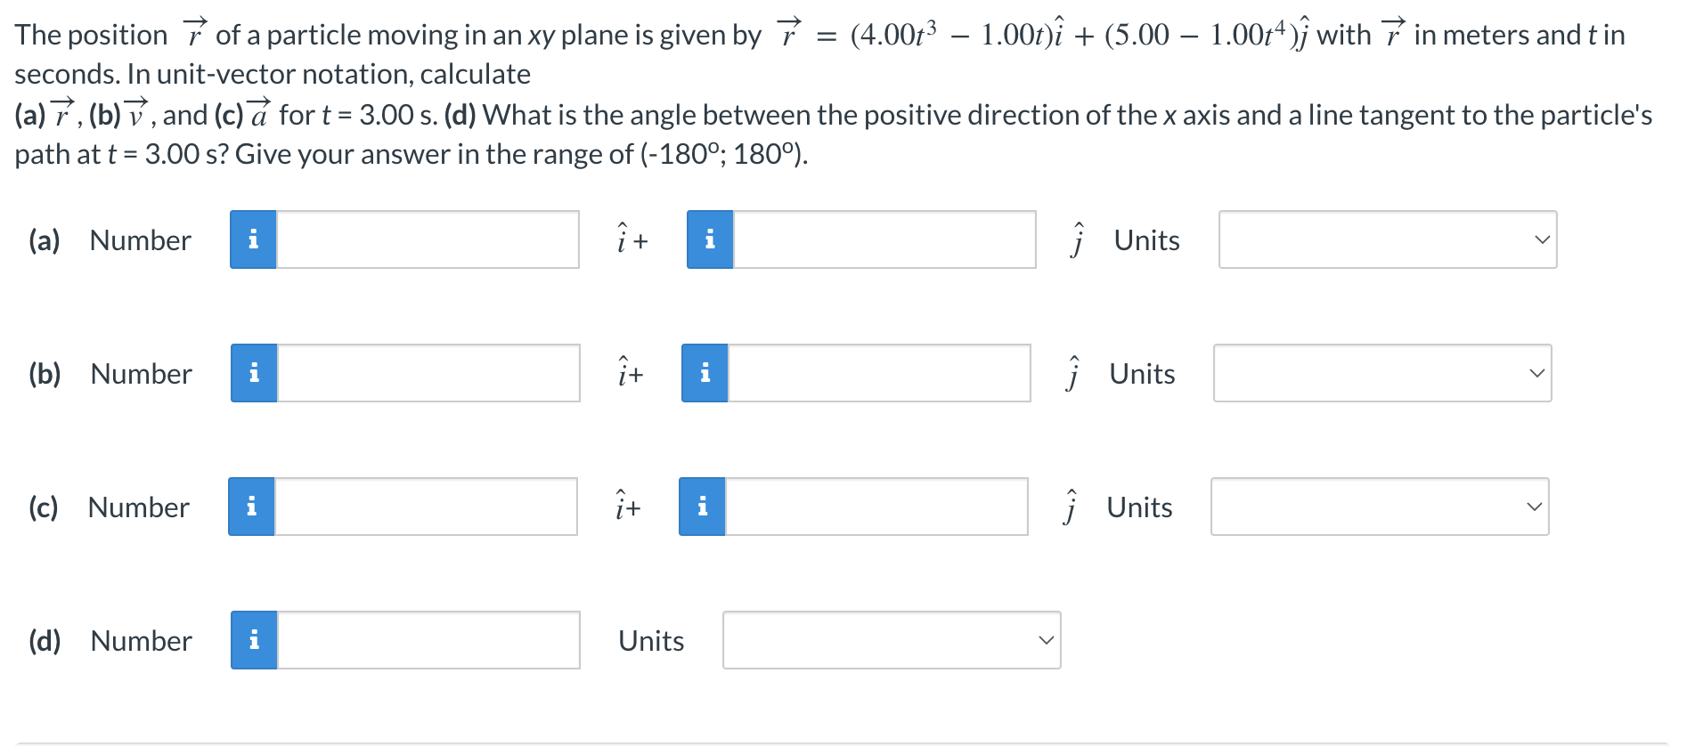Focus part (a) i-component number field
The height and width of the screenshot is (746, 1687).
pyautogui.click(x=428, y=239)
